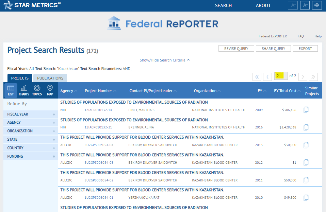View similar projects for 1U2GPS003054-01
Screen dimensions: 326x212
pos(306,197)
